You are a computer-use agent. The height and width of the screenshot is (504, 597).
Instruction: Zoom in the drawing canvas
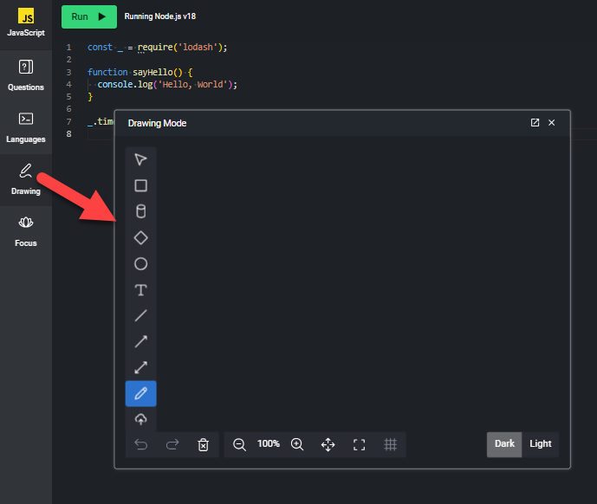coord(297,444)
